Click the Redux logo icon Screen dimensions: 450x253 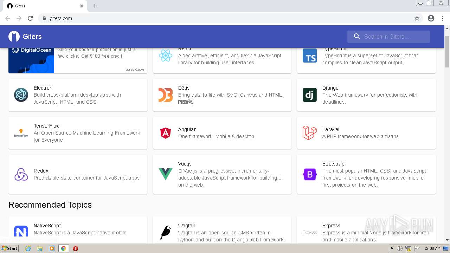(21, 174)
